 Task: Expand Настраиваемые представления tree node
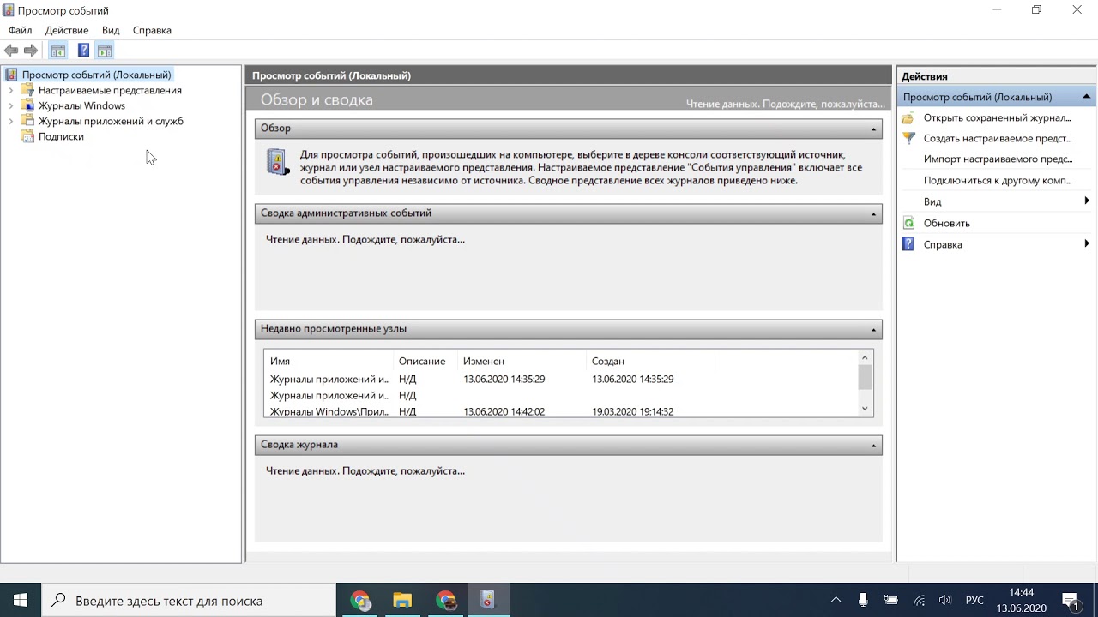[x=10, y=91]
